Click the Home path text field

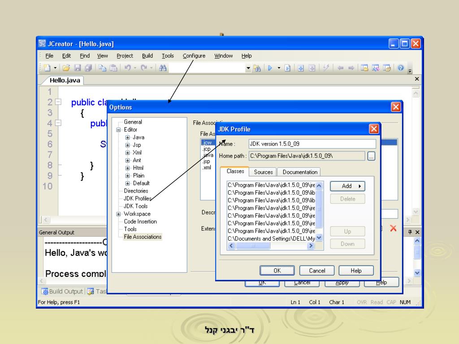[x=307, y=156]
